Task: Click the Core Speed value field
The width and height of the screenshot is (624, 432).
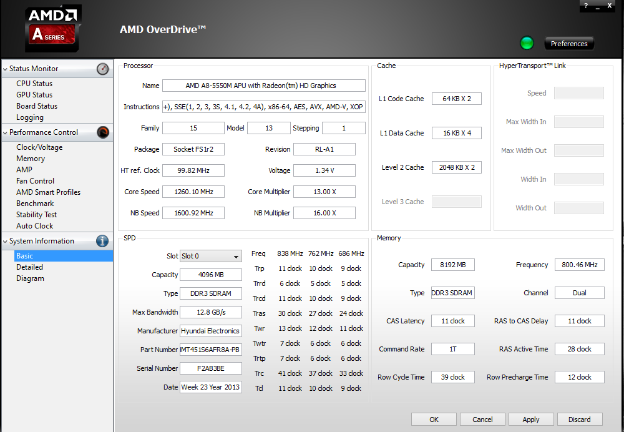Action: [x=193, y=192]
